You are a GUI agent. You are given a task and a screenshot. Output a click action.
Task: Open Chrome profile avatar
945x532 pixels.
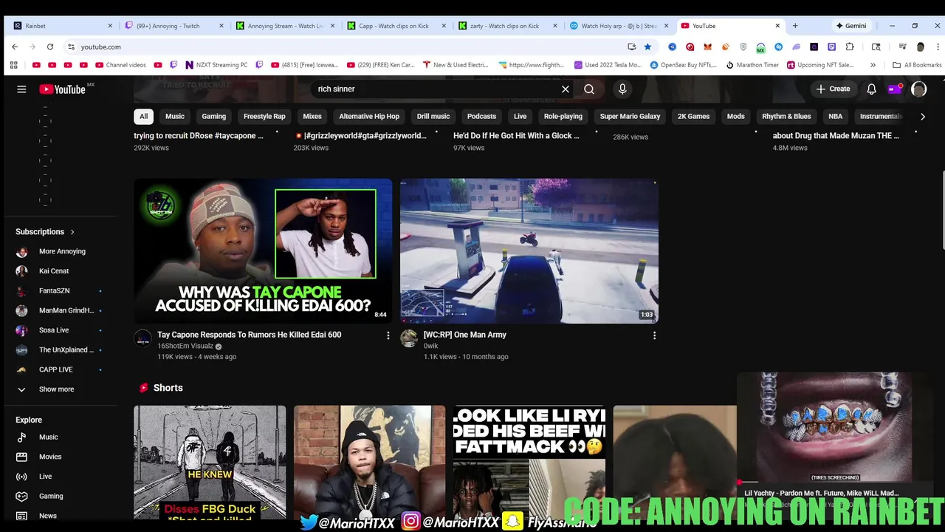(920, 47)
